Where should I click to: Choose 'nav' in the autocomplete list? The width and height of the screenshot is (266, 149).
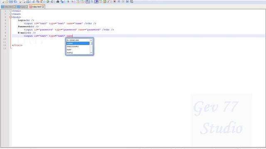pos(78,50)
